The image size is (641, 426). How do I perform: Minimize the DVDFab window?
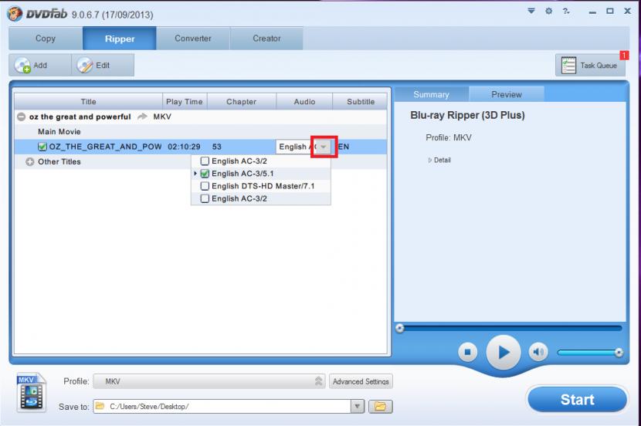click(x=592, y=12)
